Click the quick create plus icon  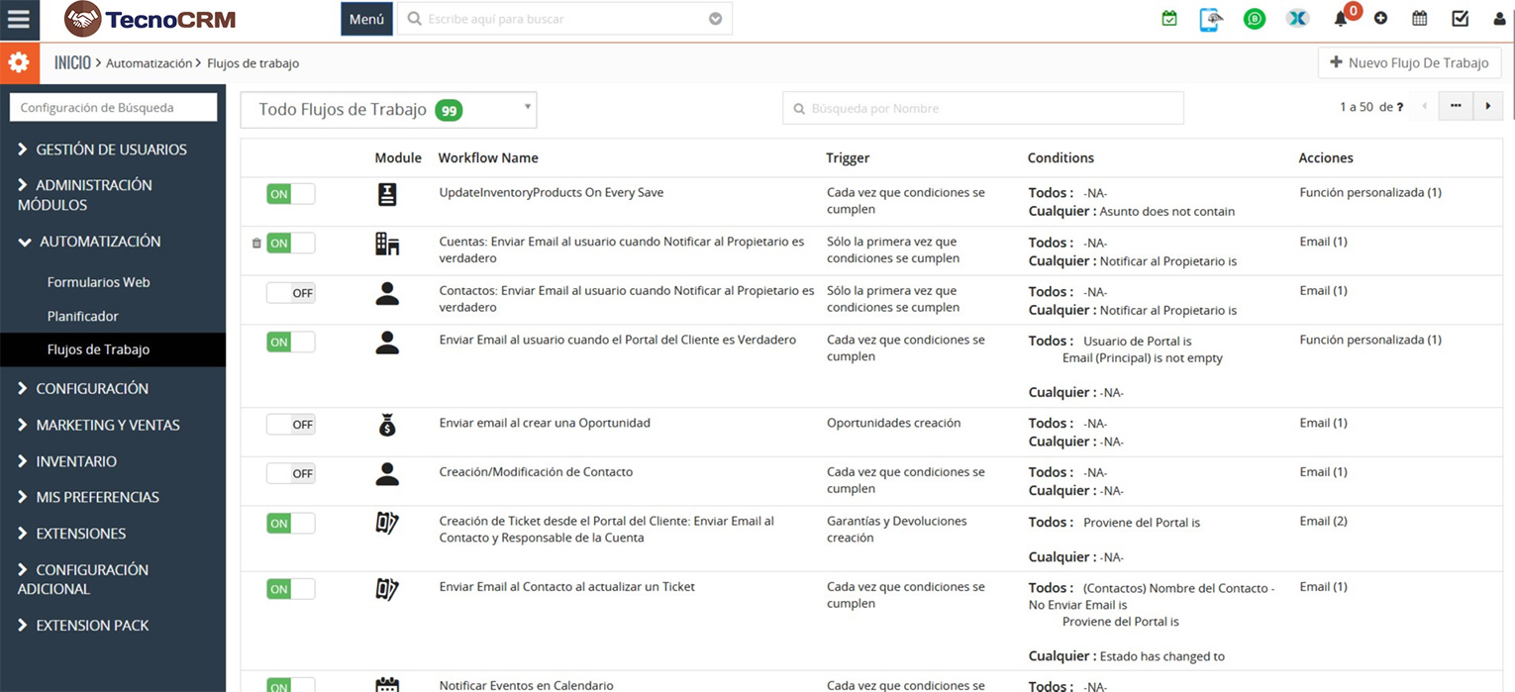tap(1380, 19)
